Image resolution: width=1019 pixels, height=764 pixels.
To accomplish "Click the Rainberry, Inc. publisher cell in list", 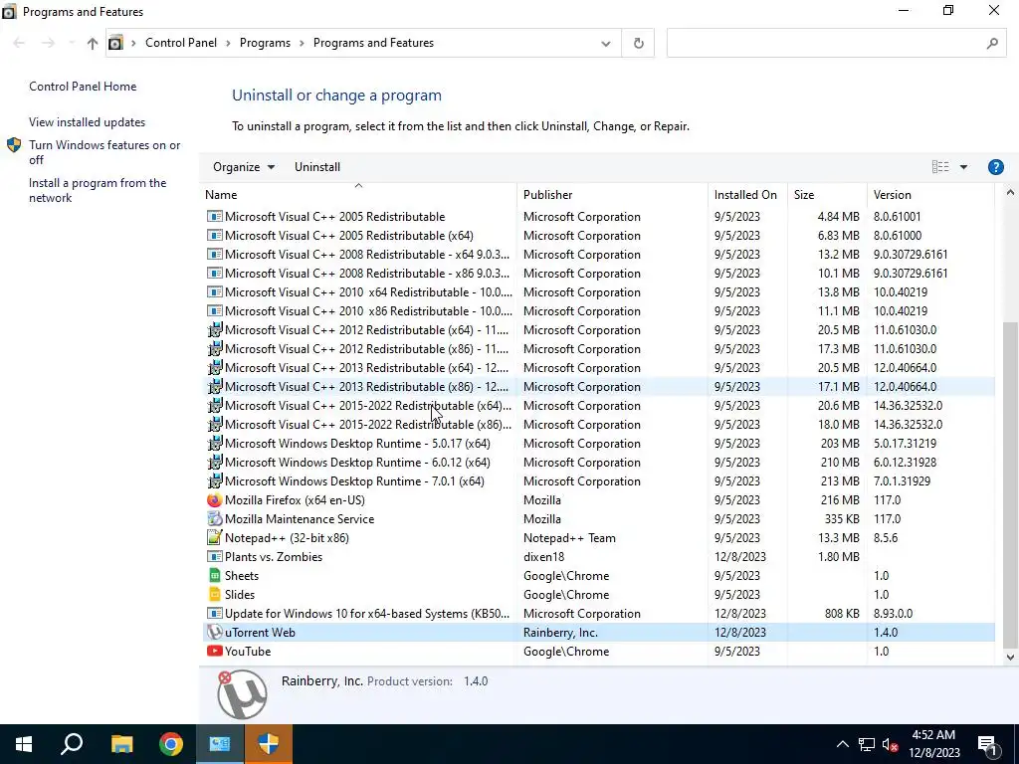I will (560, 632).
